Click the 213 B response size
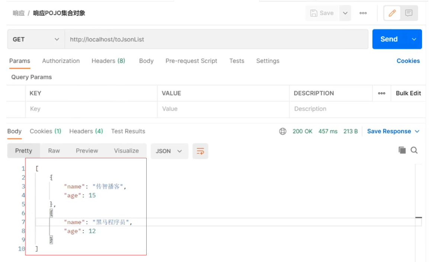The width and height of the screenshot is (441, 262). click(x=351, y=132)
